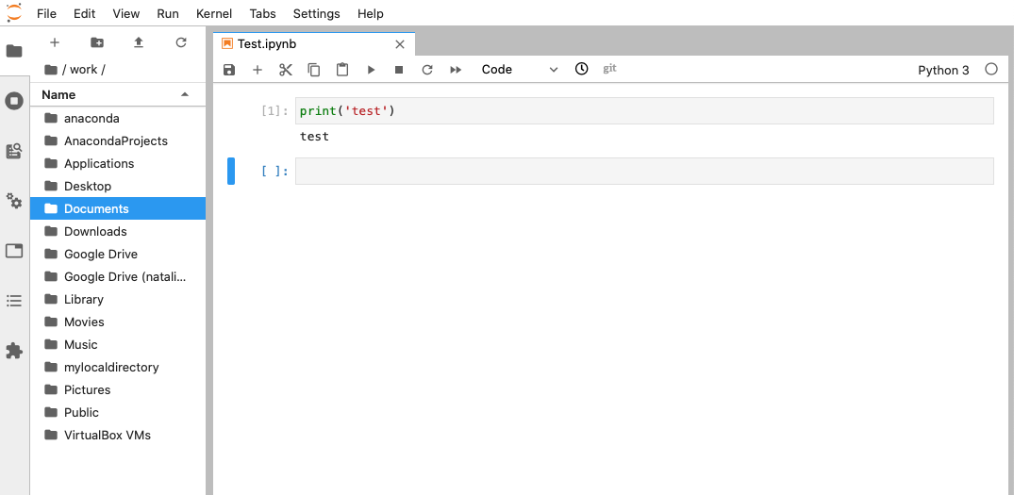Run the selected cell
This screenshot has height=495, width=1014.
click(x=371, y=70)
